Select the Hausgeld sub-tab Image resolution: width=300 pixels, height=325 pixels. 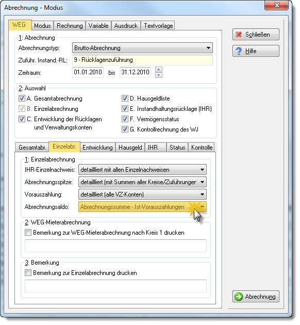point(130,148)
